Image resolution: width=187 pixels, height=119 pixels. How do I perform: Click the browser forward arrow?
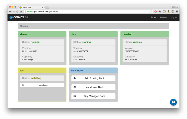click(14, 11)
